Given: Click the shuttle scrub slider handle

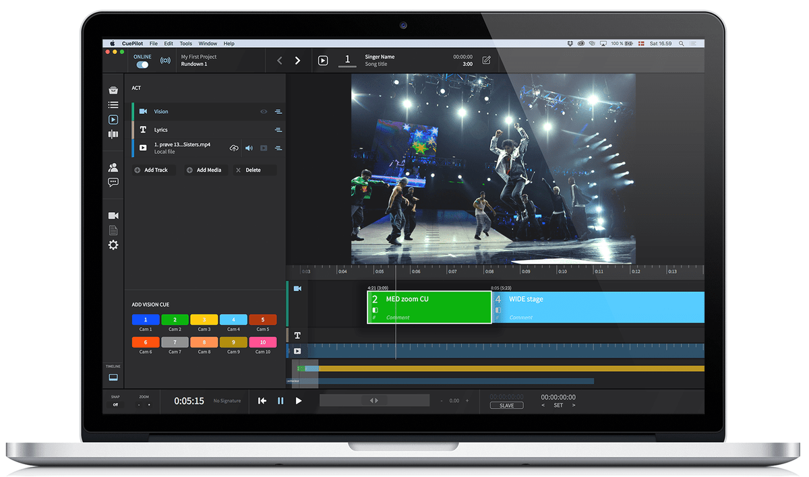Looking at the screenshot, I should [x=374, y=400].
